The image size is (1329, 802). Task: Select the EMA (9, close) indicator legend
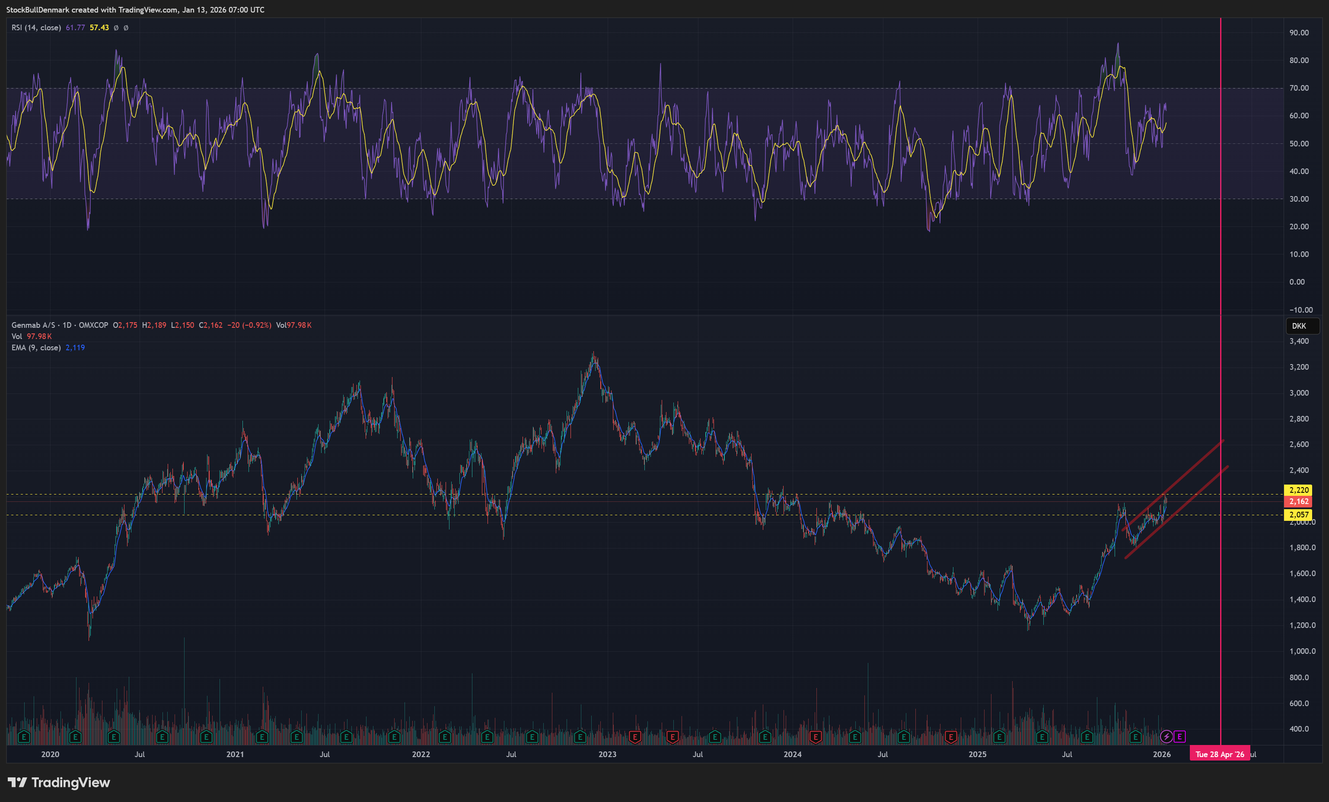point(36,348)
